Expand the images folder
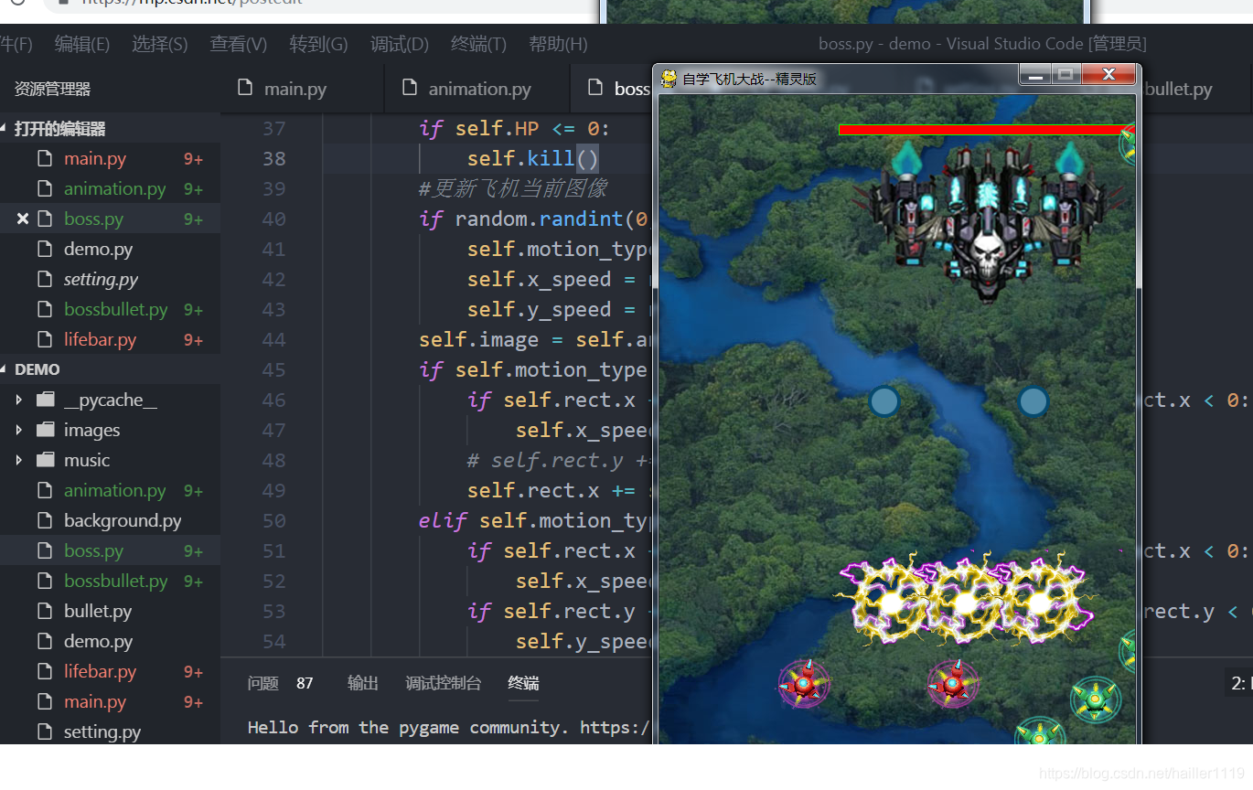Screen dimensions: 1253x790 click(91, 430)
